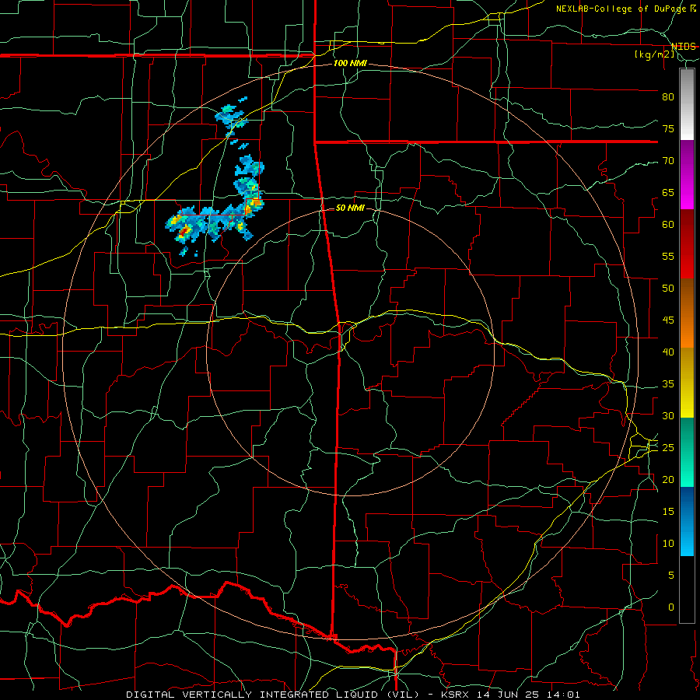Click the [kg/m2] units label
This screenshot has height=700, width=700.
654,54
